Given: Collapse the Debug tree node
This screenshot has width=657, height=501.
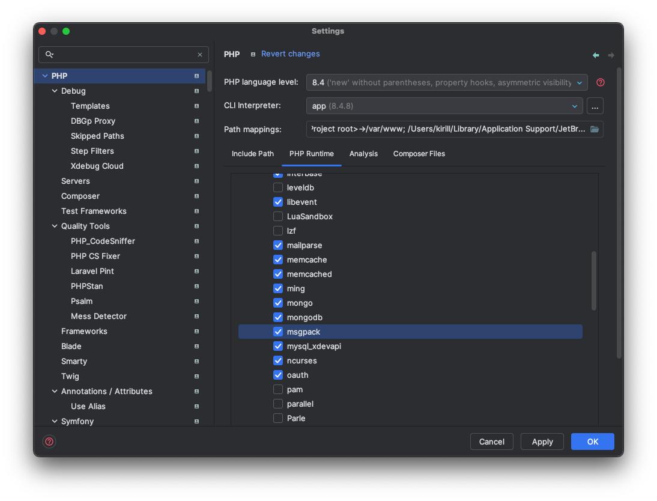Looking at the screenshot, I should 55,91.
